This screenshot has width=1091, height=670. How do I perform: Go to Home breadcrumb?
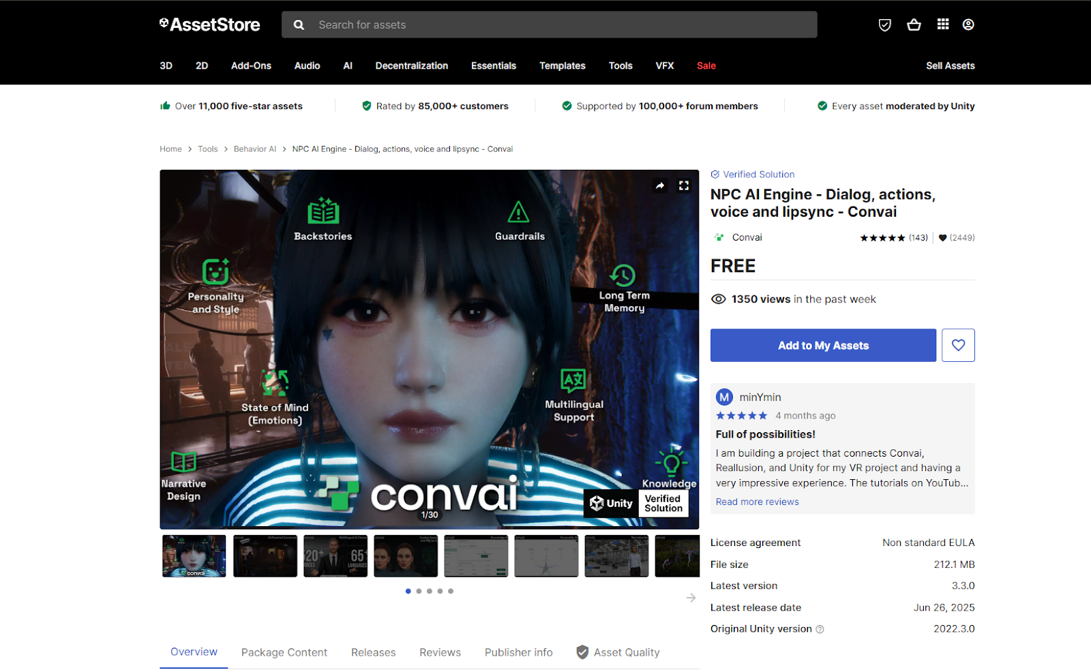pos(170,149)
